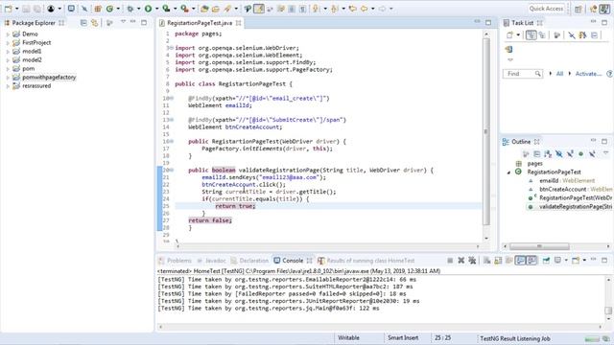Collapse RegistartionPageTest node in Outline
Screen dimensions: 614x345
pyautogui.click(x=509, y=172)
